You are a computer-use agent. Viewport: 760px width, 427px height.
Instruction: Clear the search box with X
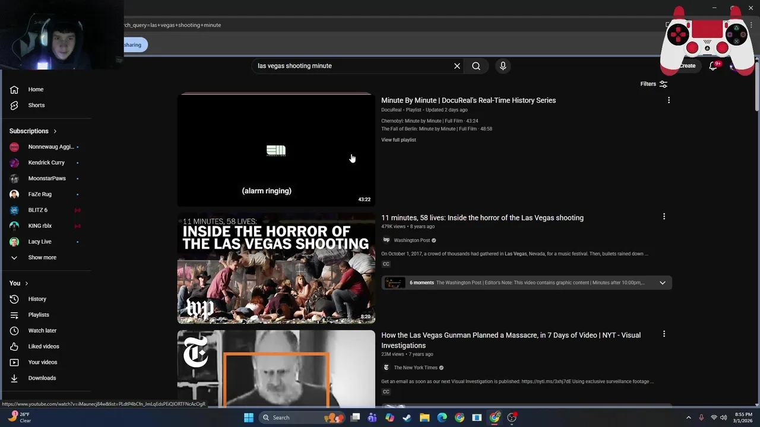tap(457, 66)
